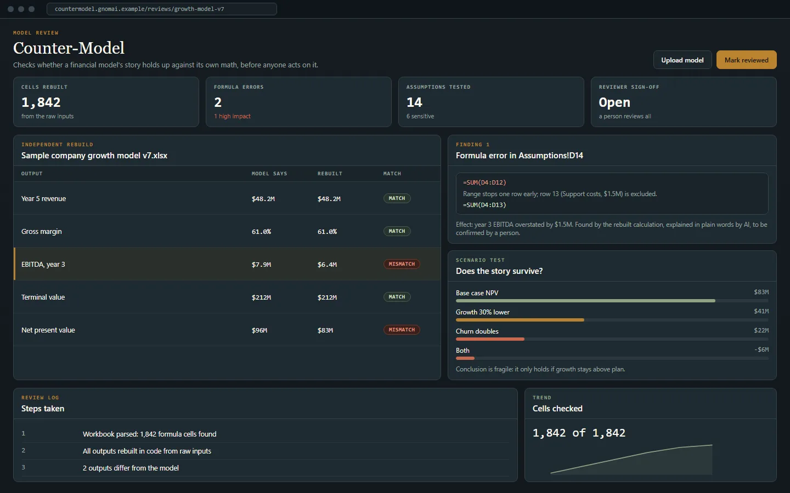Click the MODEL SAYS column header

click(x=269, y=174)
